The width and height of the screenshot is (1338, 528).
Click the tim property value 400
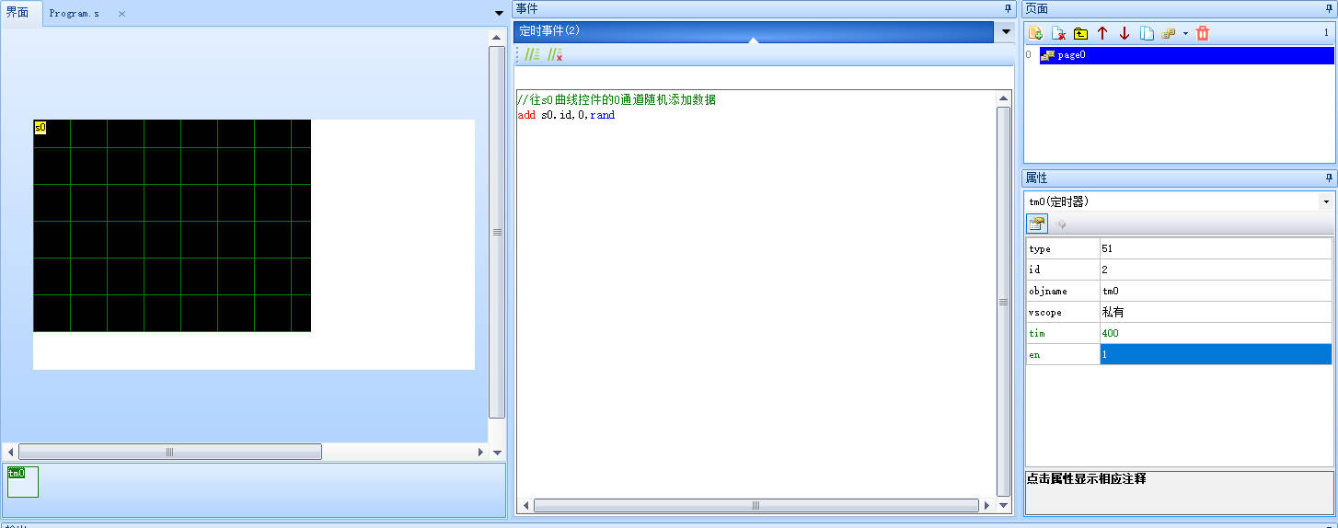point(1215,333)
